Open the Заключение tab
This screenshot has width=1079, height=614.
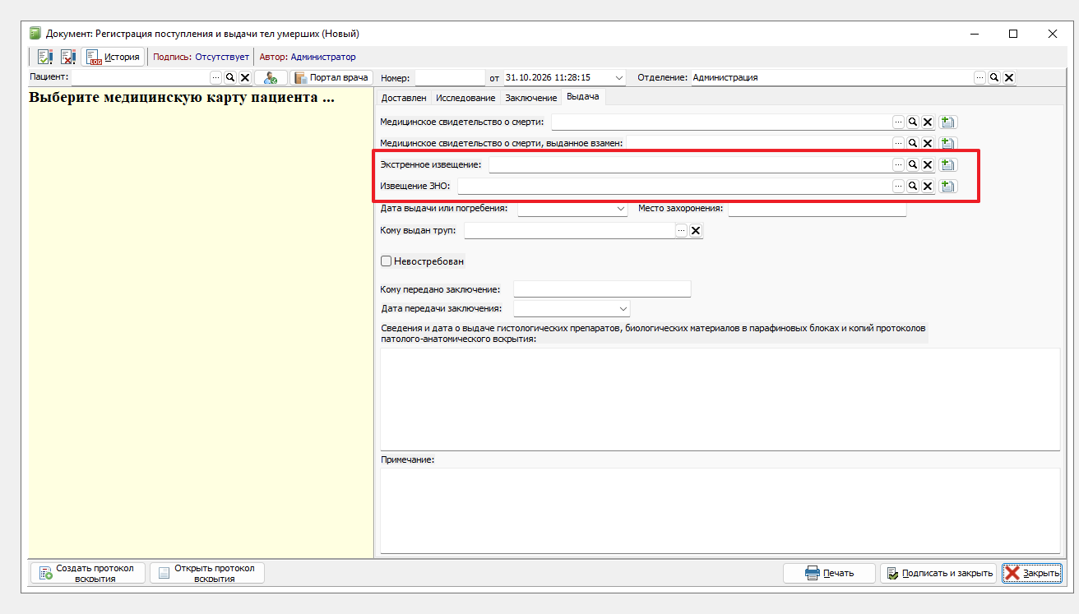(530, 98)
